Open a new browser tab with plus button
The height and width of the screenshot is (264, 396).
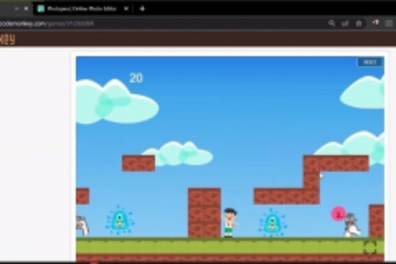(142, 9)
